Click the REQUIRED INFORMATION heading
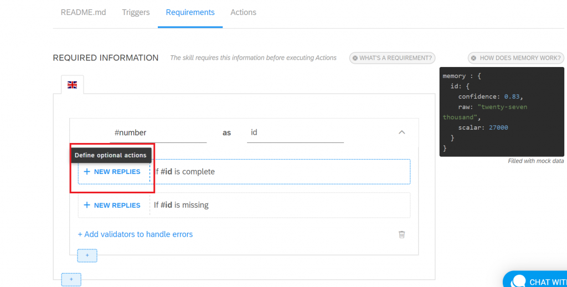Viewport: 567px width, 287px height. [x=106, y=58]
